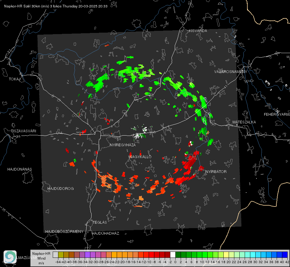The image size is (290, 267).
Task: Click the NAGYKÁLLÓ city label
Action: click(140, 157)
